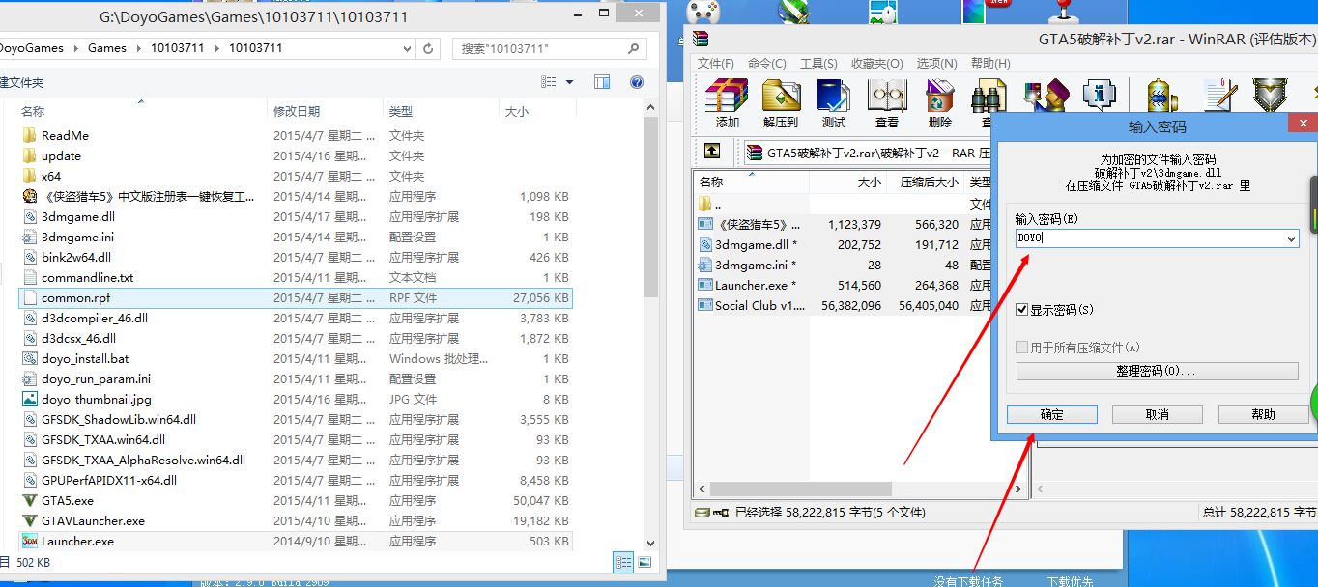Switch Explorer to details view icon

coord(623,562)
